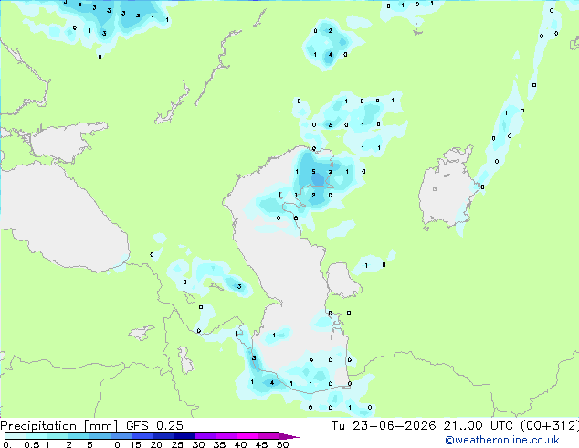Click the legend label "0.1"
The width and height of the screenshot is (579, 448).
click(x=10, y=444)
